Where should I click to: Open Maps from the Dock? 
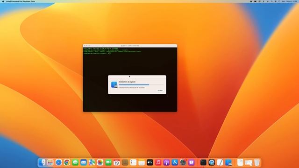click(92, 162)
